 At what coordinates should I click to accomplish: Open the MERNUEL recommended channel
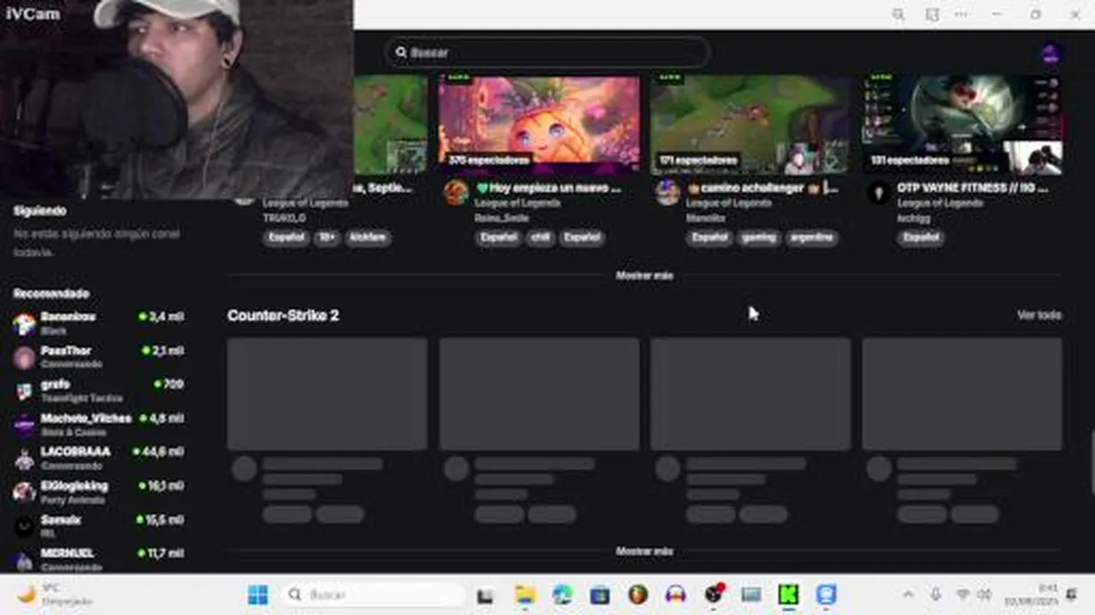98,559
